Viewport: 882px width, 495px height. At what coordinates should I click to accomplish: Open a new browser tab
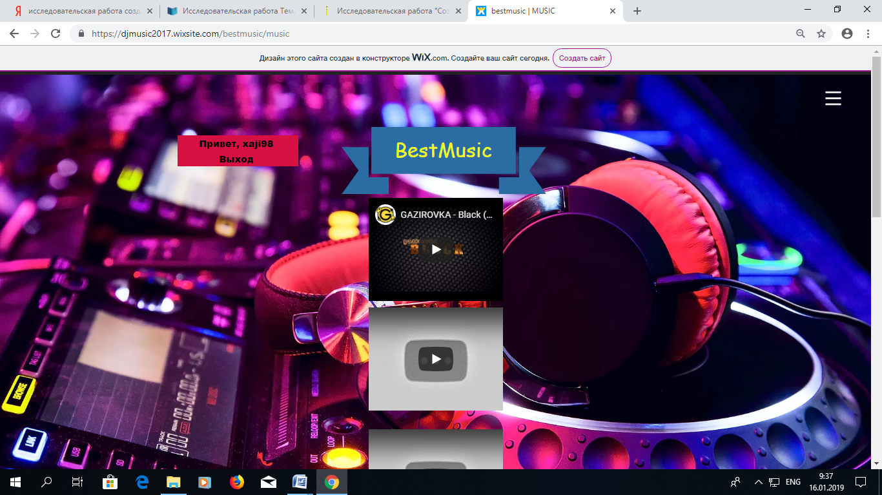click(637, 11)
